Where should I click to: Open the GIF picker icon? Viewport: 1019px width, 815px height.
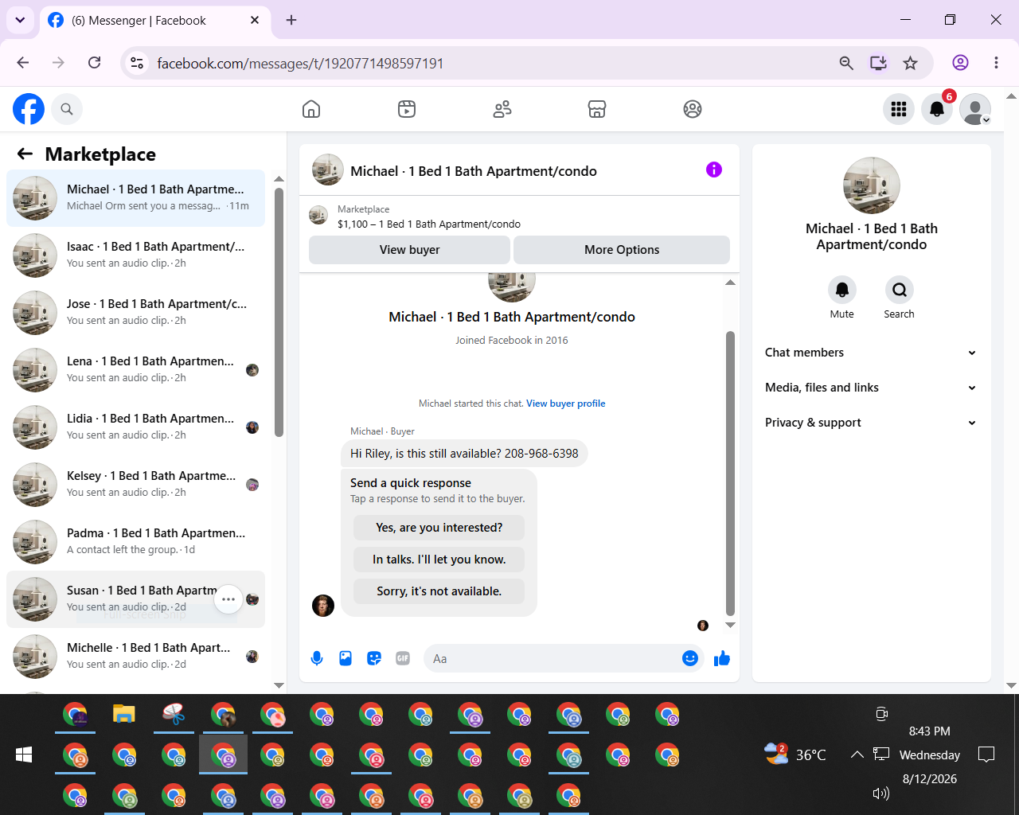click(x=403, y=658)
